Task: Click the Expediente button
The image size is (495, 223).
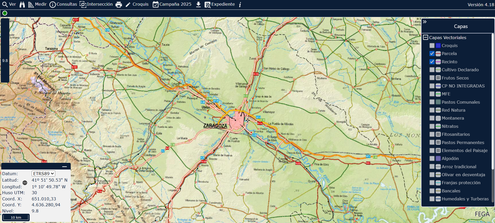Action: coord(220,5)
